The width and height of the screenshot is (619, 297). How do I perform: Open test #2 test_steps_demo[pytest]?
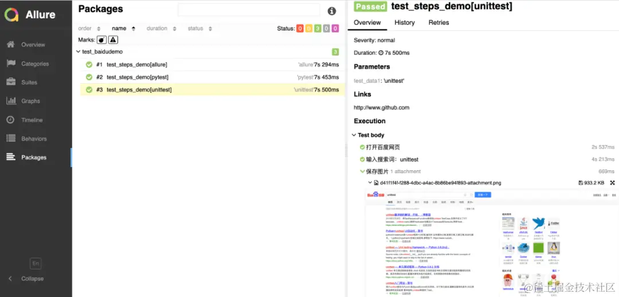[213, 77]
